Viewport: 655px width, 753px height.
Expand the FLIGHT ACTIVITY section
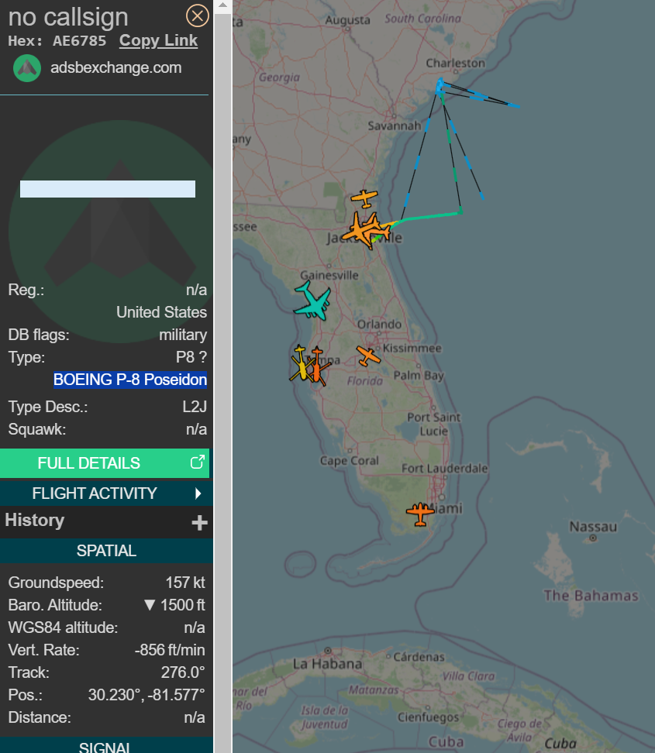pyautogui.click(x=106, y=493)
